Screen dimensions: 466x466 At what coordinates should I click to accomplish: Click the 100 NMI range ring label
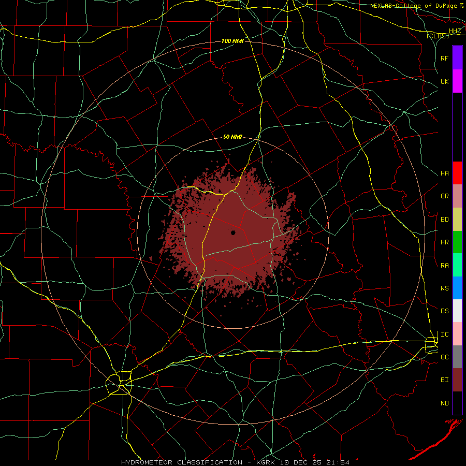(x=232, y=41)
